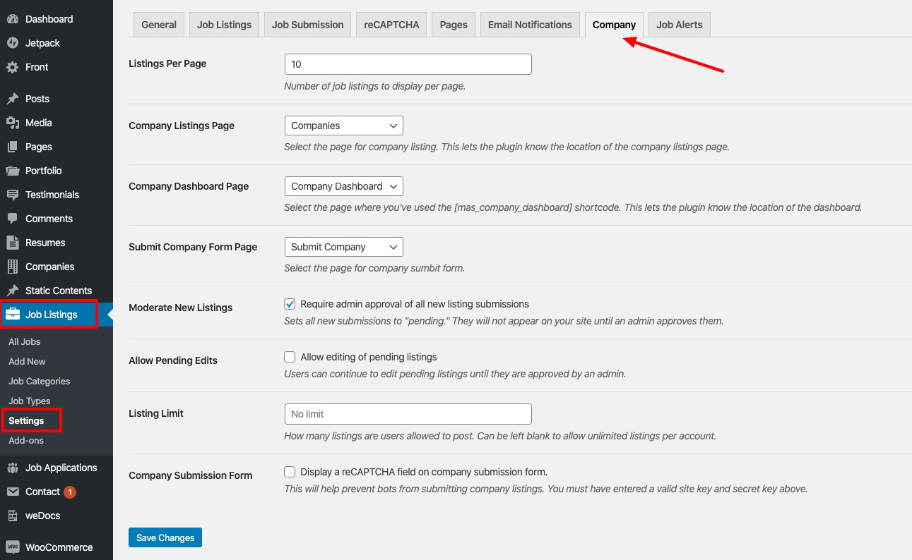Screen dimensions: 912x560
Task: Click the Media library icon
Action: tap(12, 123)
